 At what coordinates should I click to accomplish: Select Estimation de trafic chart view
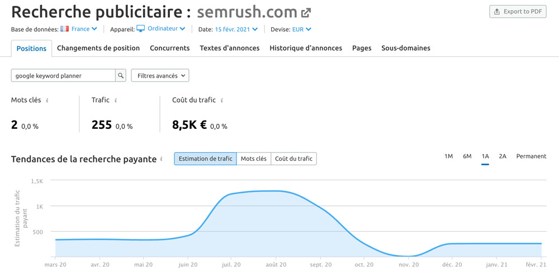[205, 158]
